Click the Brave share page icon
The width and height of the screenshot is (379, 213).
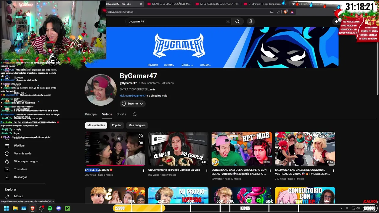point(278,12)
